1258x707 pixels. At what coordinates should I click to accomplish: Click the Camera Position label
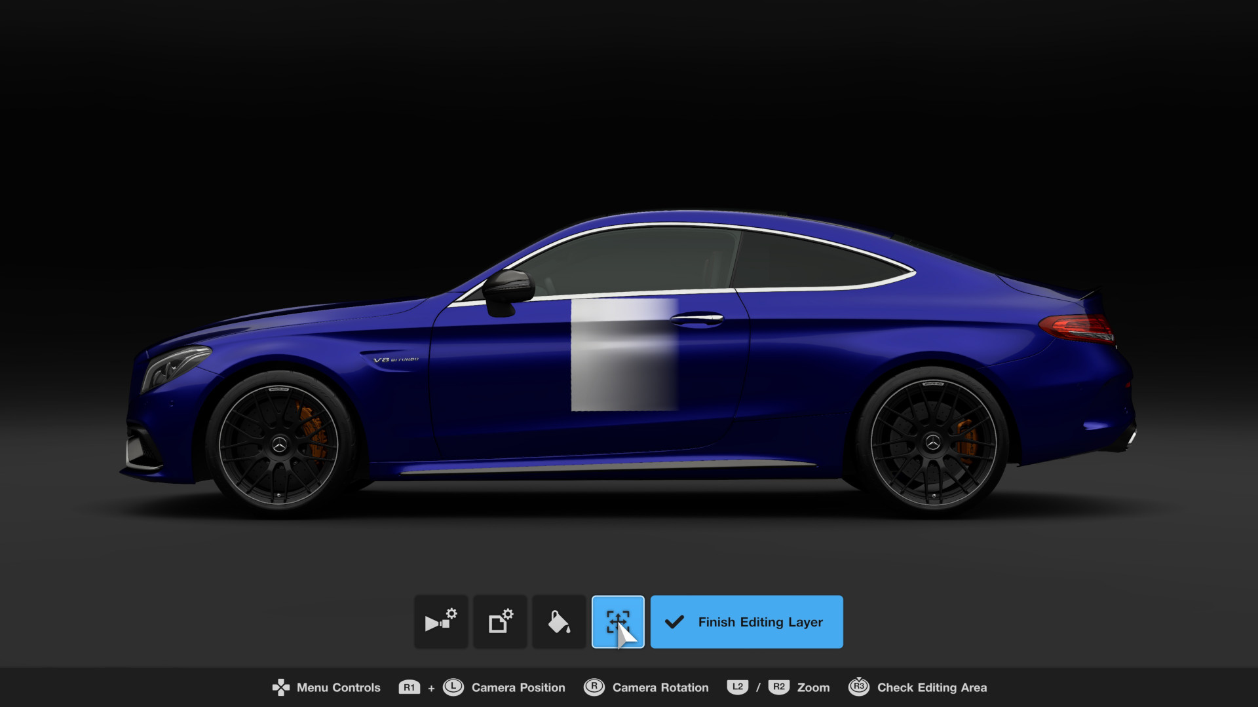(x=518, y=687)
